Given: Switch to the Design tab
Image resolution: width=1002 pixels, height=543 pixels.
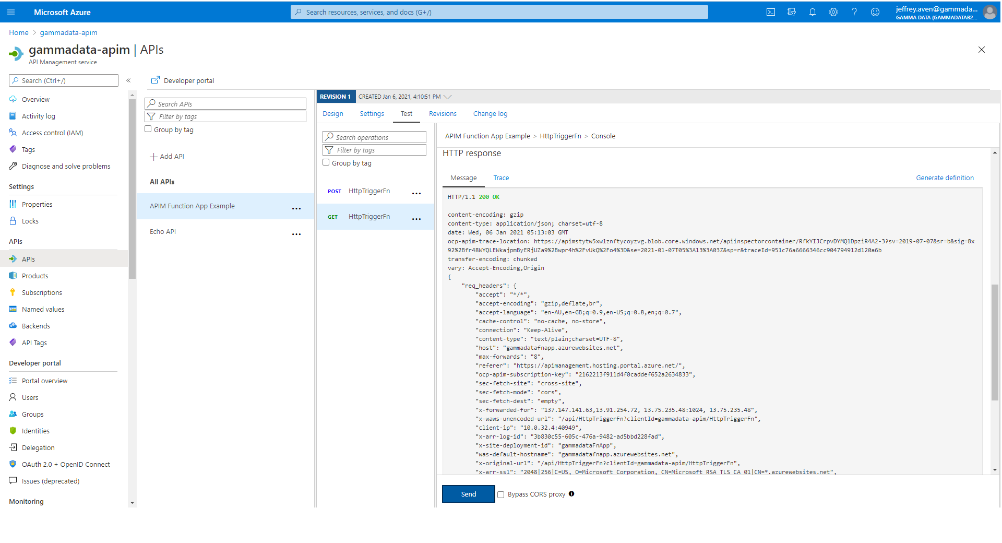Looking at the screenshot, I should (333, 113).
